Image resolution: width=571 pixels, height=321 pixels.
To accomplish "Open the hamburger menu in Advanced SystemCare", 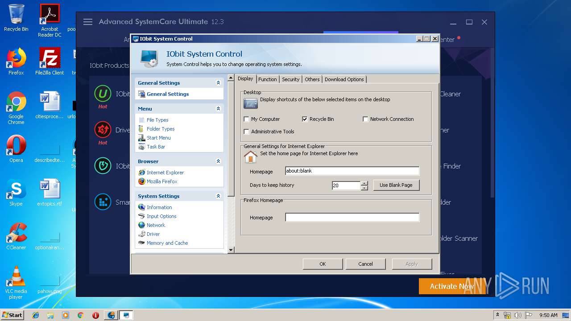I will 88,22.
